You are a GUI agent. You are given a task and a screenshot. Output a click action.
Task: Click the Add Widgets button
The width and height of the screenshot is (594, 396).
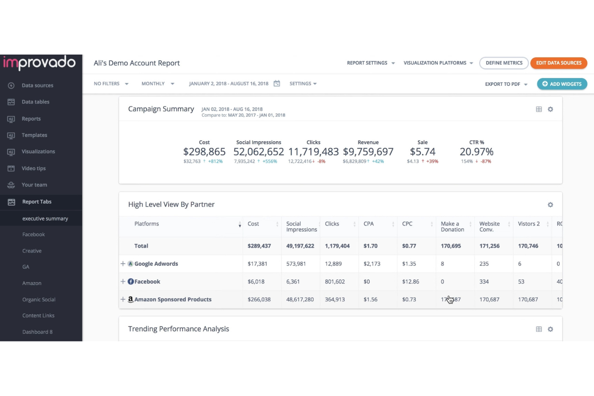[562, 84]
